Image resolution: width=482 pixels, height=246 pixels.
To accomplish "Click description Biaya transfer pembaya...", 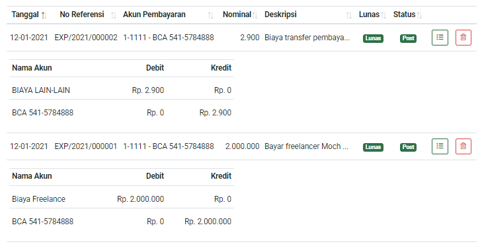I will coord(307,38).
